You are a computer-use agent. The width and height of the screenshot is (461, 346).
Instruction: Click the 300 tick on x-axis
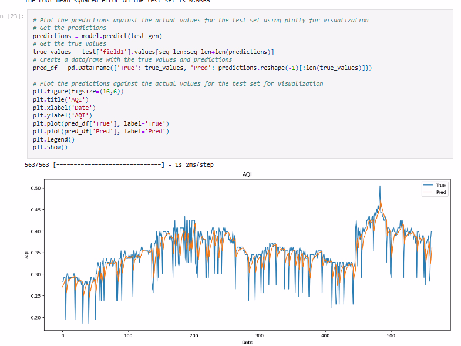tap(260, 335)
